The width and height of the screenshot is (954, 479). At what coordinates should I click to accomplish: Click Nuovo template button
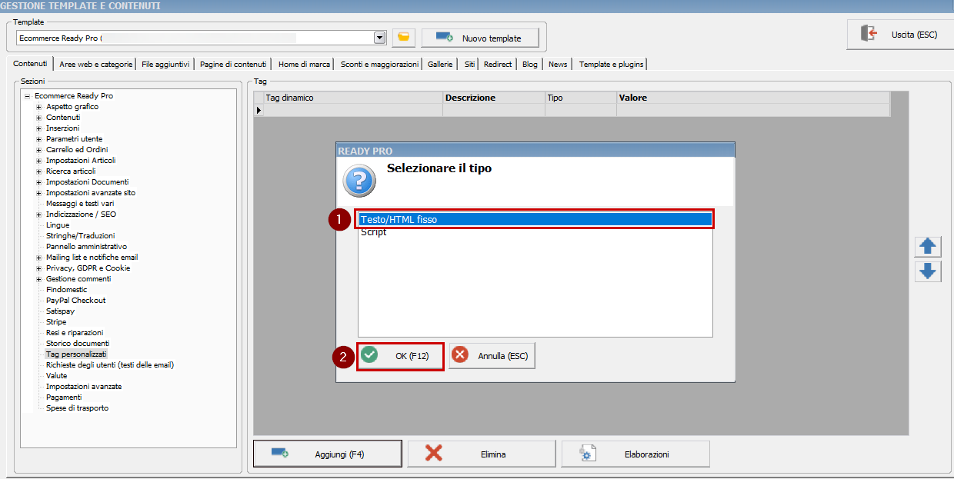coord(479,38)
